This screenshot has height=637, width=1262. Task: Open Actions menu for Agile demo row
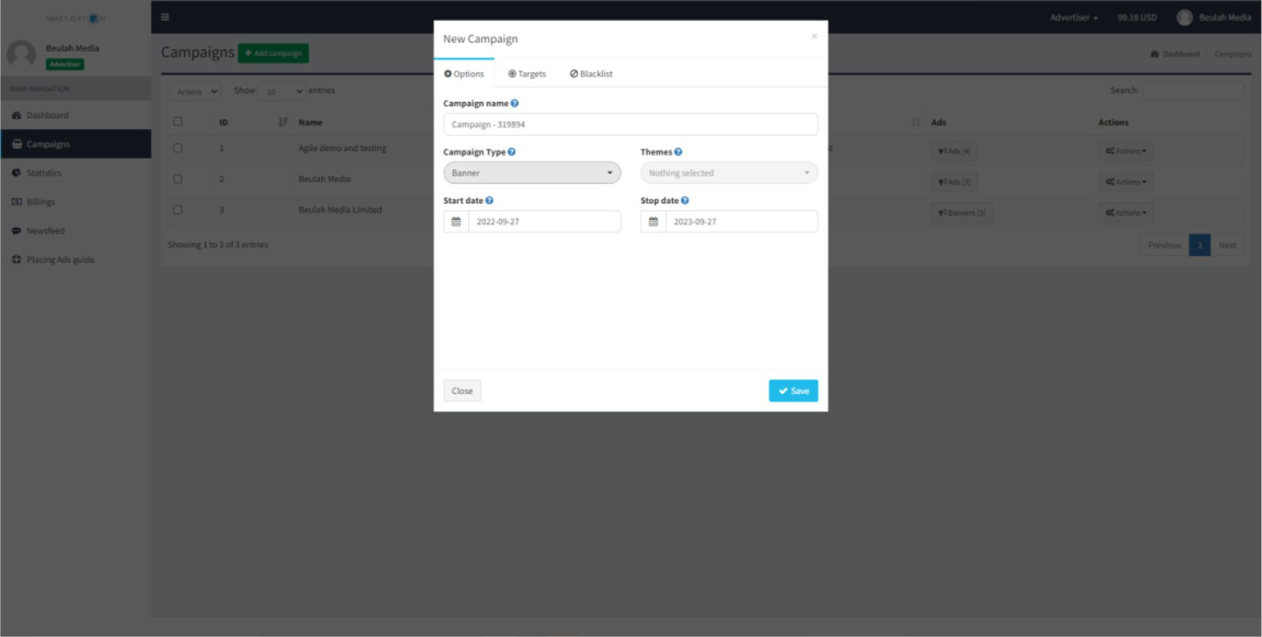pyautogui.click(x=1126, y=151)
